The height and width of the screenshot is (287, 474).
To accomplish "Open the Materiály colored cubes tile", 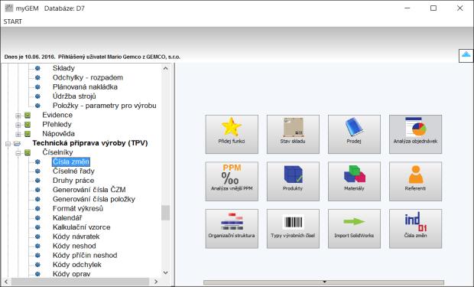I will coord(354,181).
